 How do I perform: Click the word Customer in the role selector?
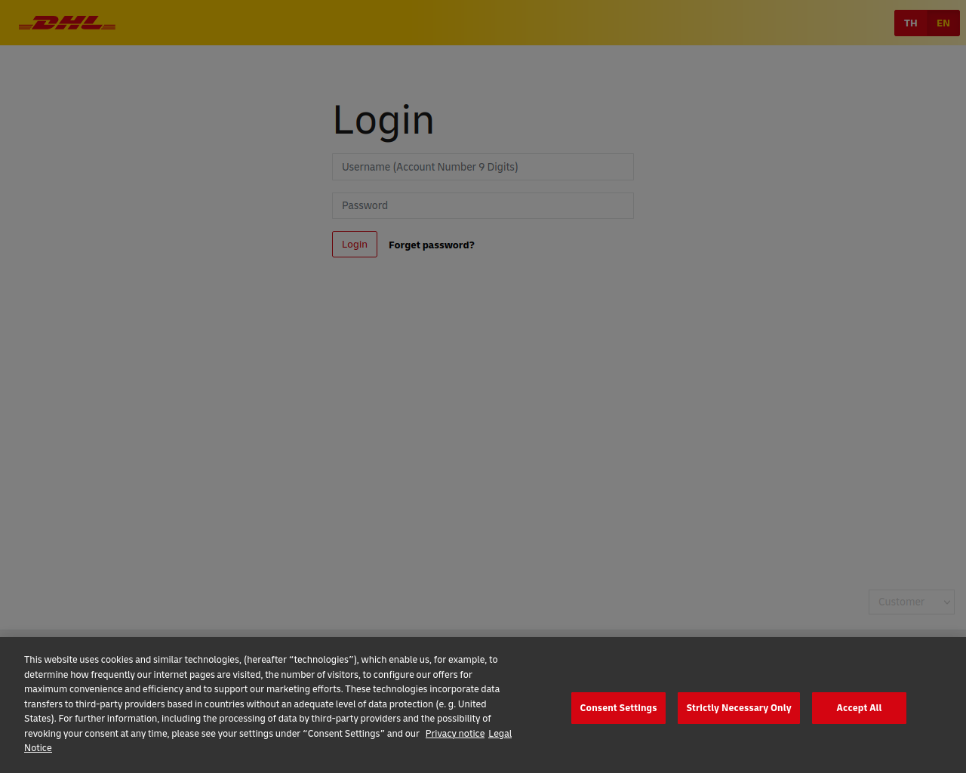pos(901,602)
